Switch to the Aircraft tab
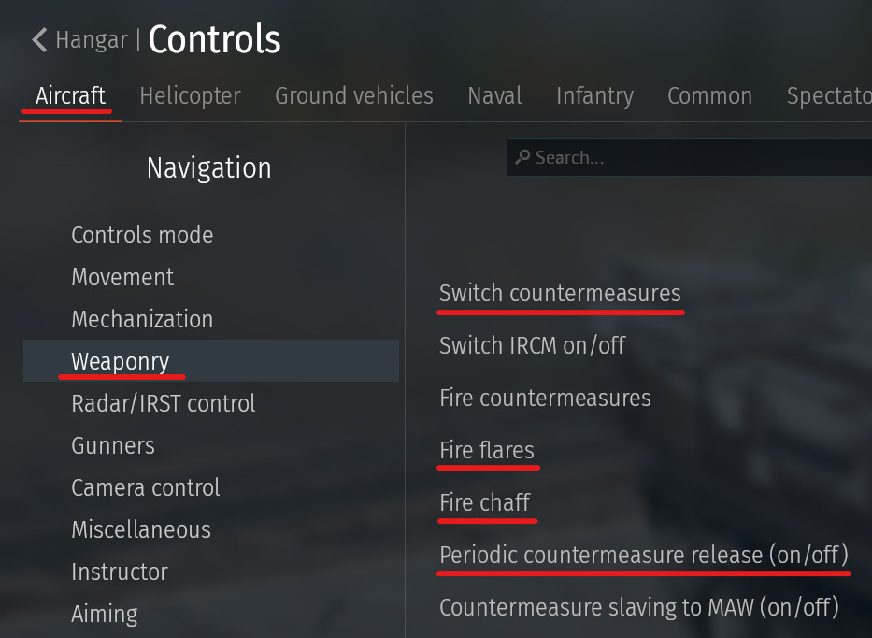872x638 pixels. (x=70, y=95)
